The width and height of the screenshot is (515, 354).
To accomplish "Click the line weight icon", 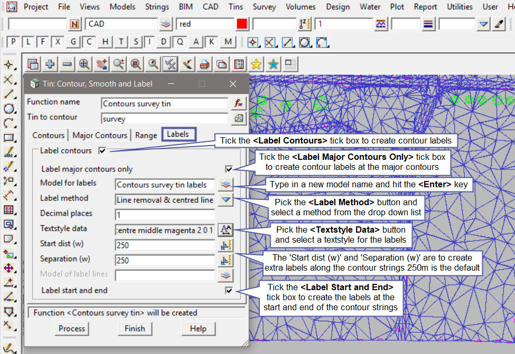I will click(428, 24).
